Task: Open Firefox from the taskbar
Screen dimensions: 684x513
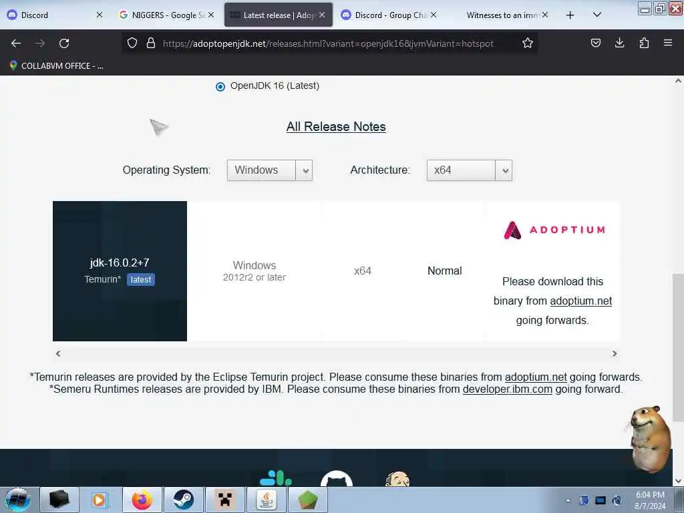Action: pyautogui.click(x=142, y=500)
